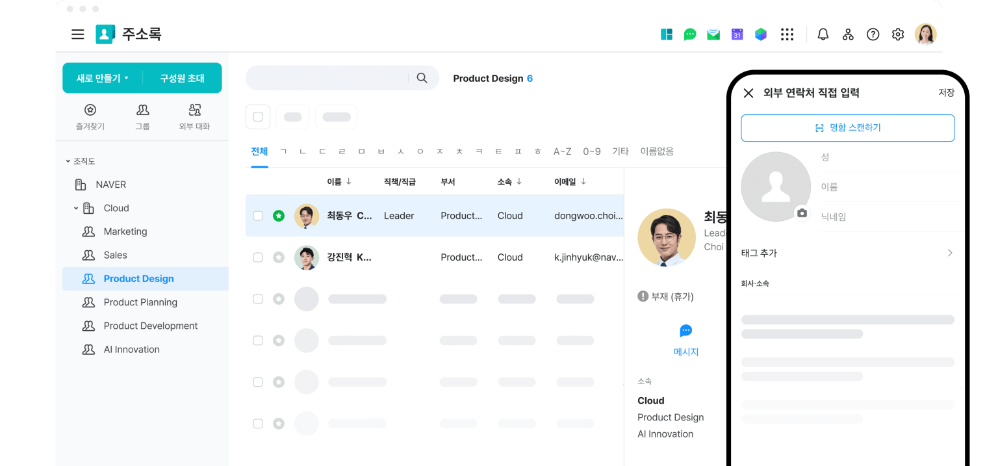Filter contacts by A~Z
The width and height of the screenshot is (998, 466).
(562, 151)
